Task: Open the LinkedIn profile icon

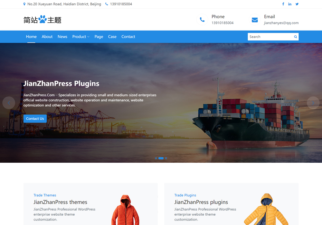Action: coord(290,4)
